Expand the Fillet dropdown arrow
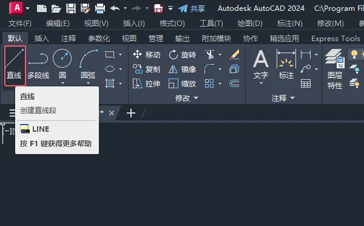Viewport: 364px width, 226px height. tap(220, 69)
